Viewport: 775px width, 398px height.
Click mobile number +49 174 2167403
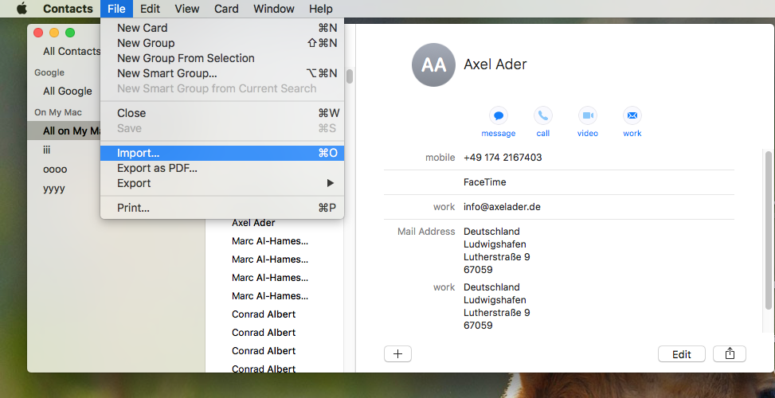tap(503, 158)
